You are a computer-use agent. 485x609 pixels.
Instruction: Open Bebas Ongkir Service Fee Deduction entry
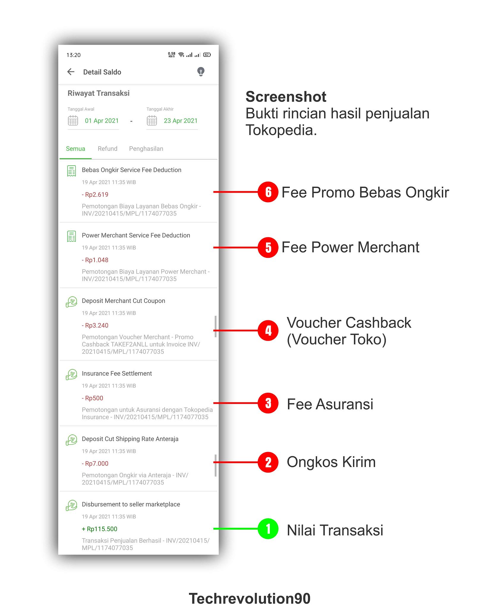tap(138, 191)
